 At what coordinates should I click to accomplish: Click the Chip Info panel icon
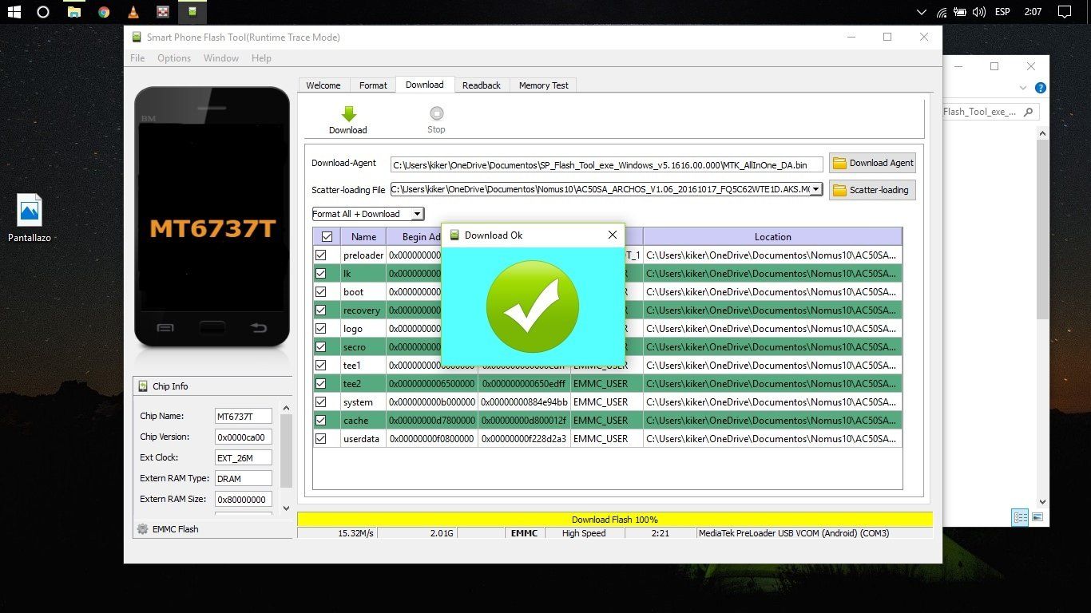(x=143, y=386)
